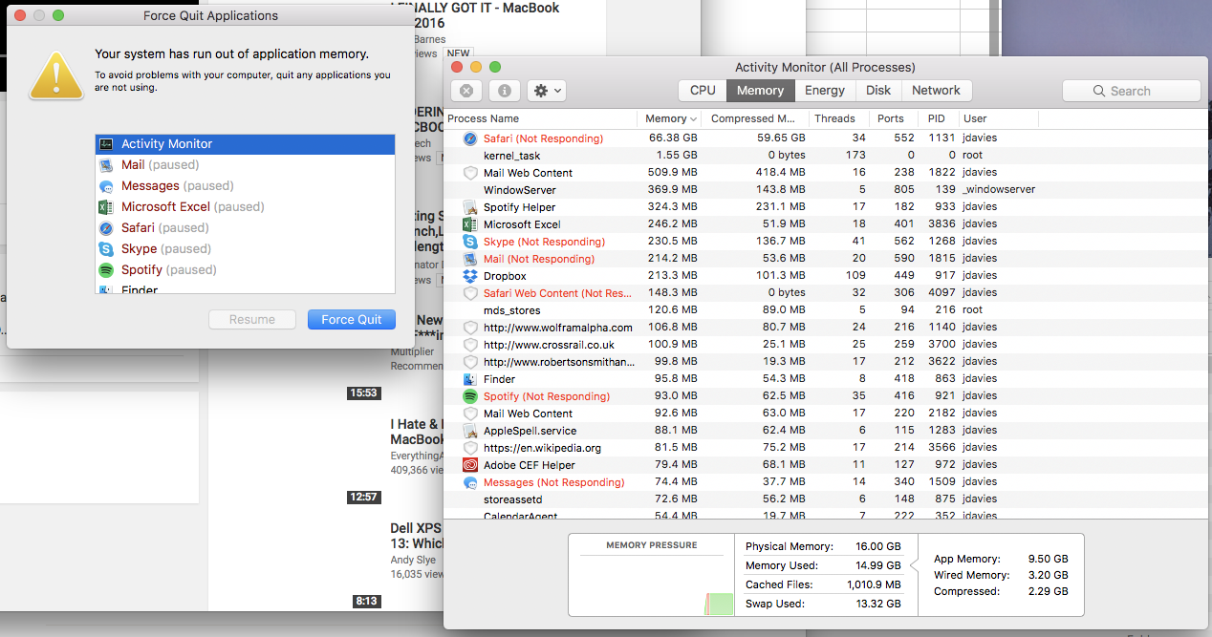1212x637 pixels.
Task: Sort by Ports column header
Action: point(893,118)
